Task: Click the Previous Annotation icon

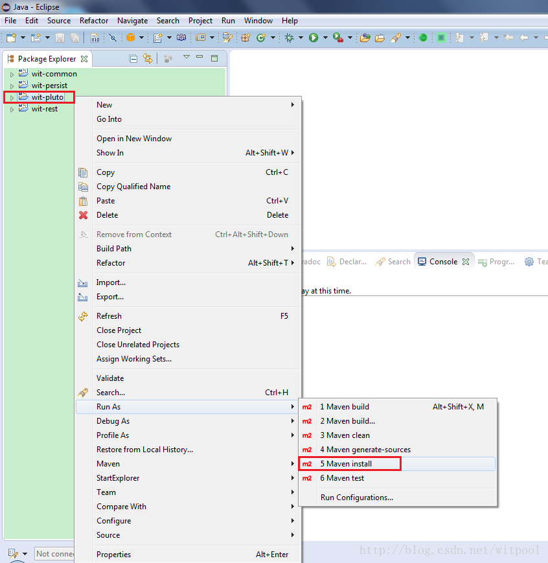Action: (x=484, y=38)
